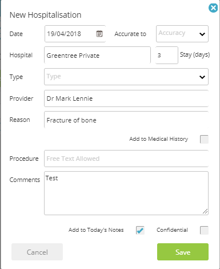The image size is (220, 269).
Task: Close the New Hospitalisation dialog
Action: click(213, 8)
